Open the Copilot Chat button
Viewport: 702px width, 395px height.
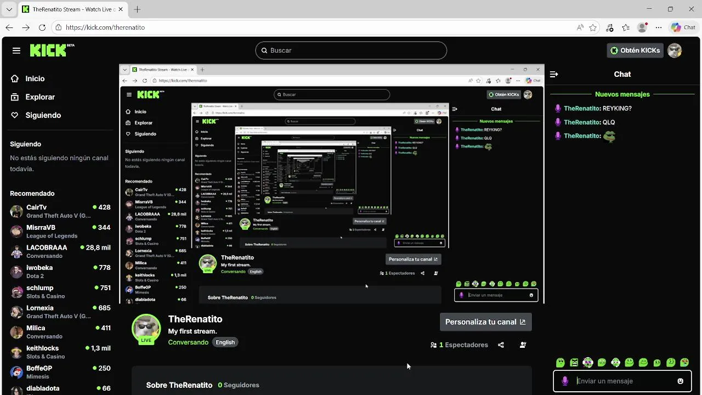(683, 27)
